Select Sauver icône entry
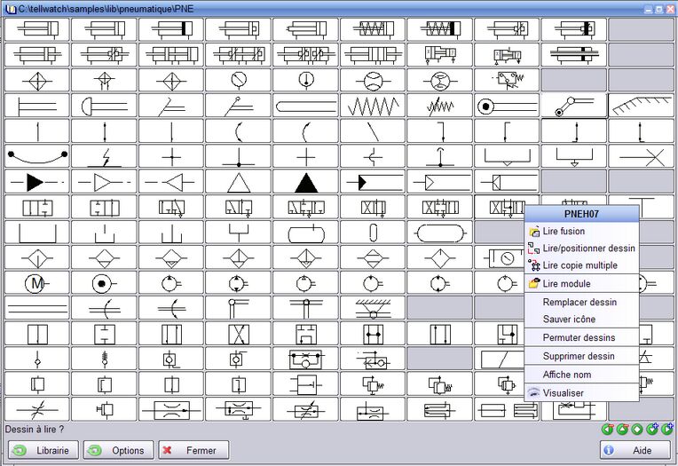Image resolution: width=678 pixels, height=466 pixels. [x=581, y=320]
